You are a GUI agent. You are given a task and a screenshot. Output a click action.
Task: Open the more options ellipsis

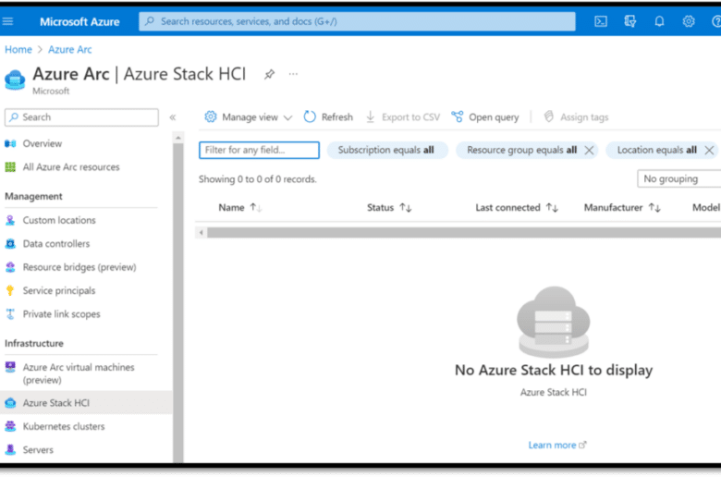tap(293, 74)
